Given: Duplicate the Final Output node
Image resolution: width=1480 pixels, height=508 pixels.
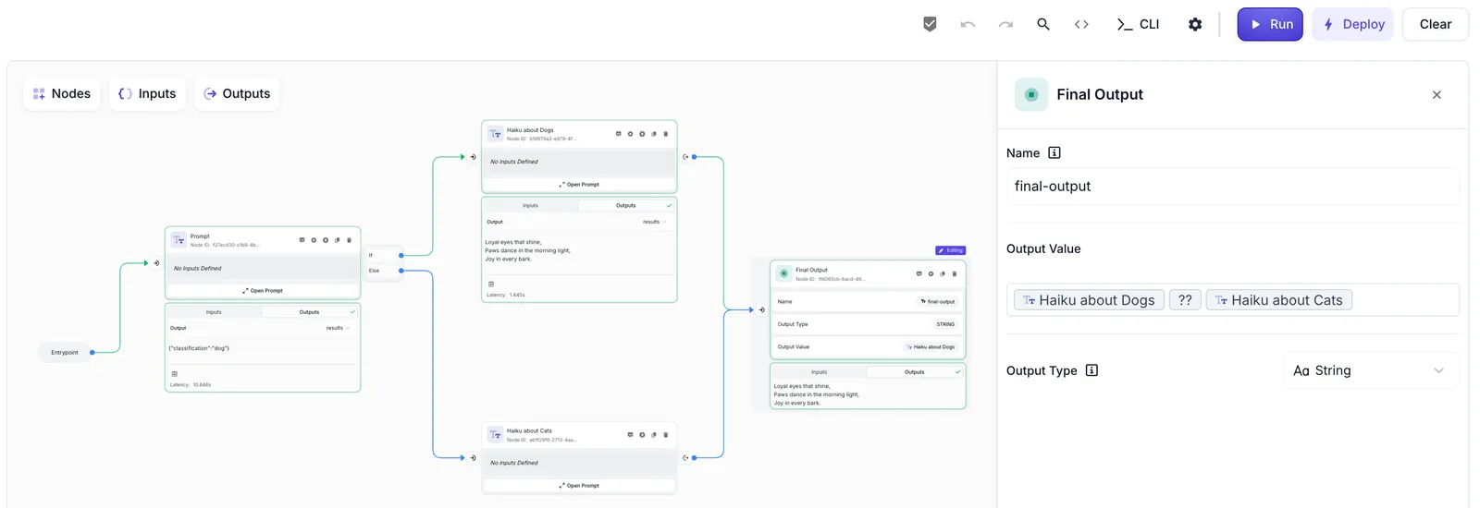Looking at the screenshot, I should [x=943, y=273].
